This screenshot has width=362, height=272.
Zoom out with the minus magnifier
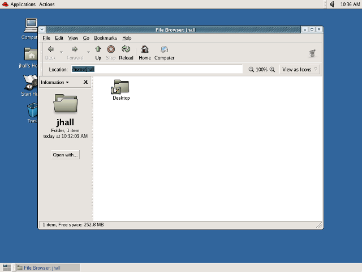(251, 69)
